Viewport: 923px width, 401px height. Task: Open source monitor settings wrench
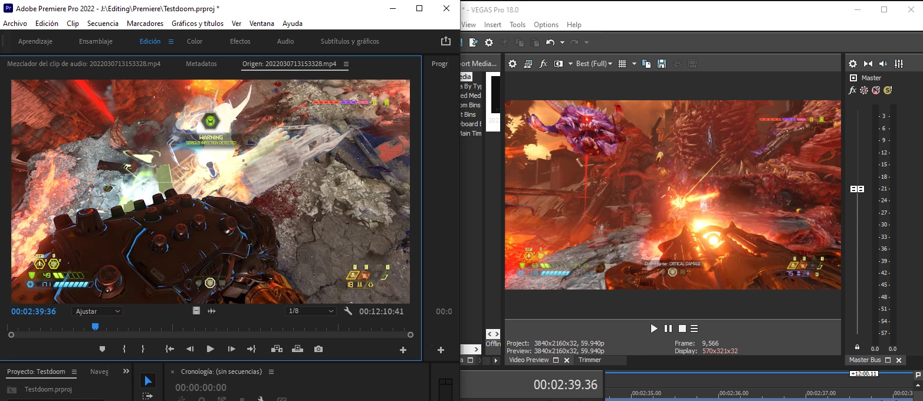(348, 311)
